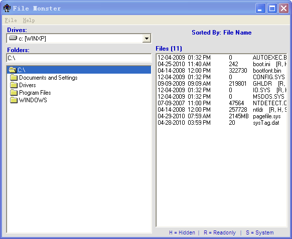Click the Sorted By: File Name label

coord(222,33)
